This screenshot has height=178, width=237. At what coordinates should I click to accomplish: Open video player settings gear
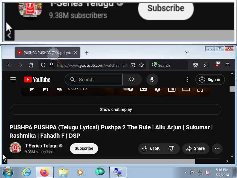click(x=158, y=90)
